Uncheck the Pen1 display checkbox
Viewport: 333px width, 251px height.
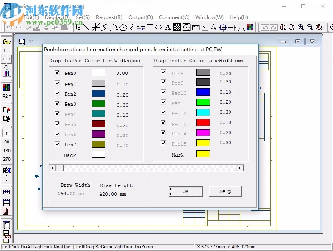tap(57, 83)
